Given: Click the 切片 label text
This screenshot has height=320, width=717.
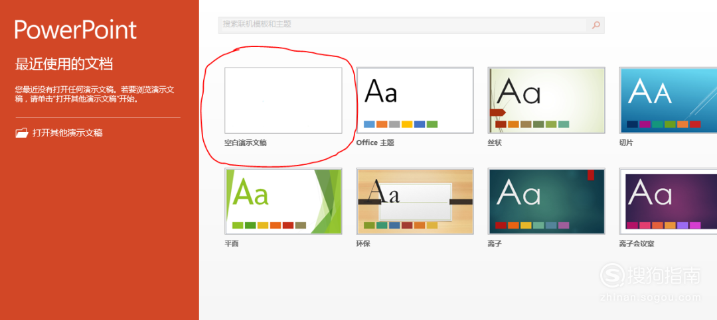Looking at the screenshot, I should [626, 143].
